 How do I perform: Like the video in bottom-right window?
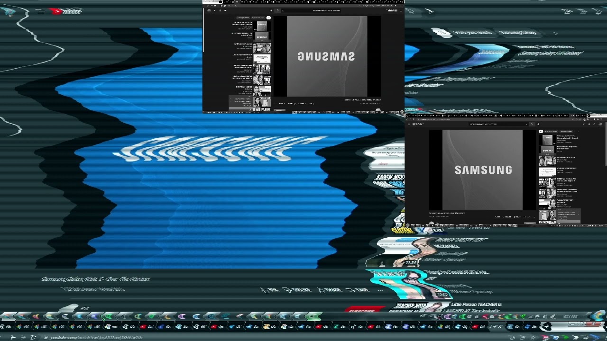coord(498,217)
